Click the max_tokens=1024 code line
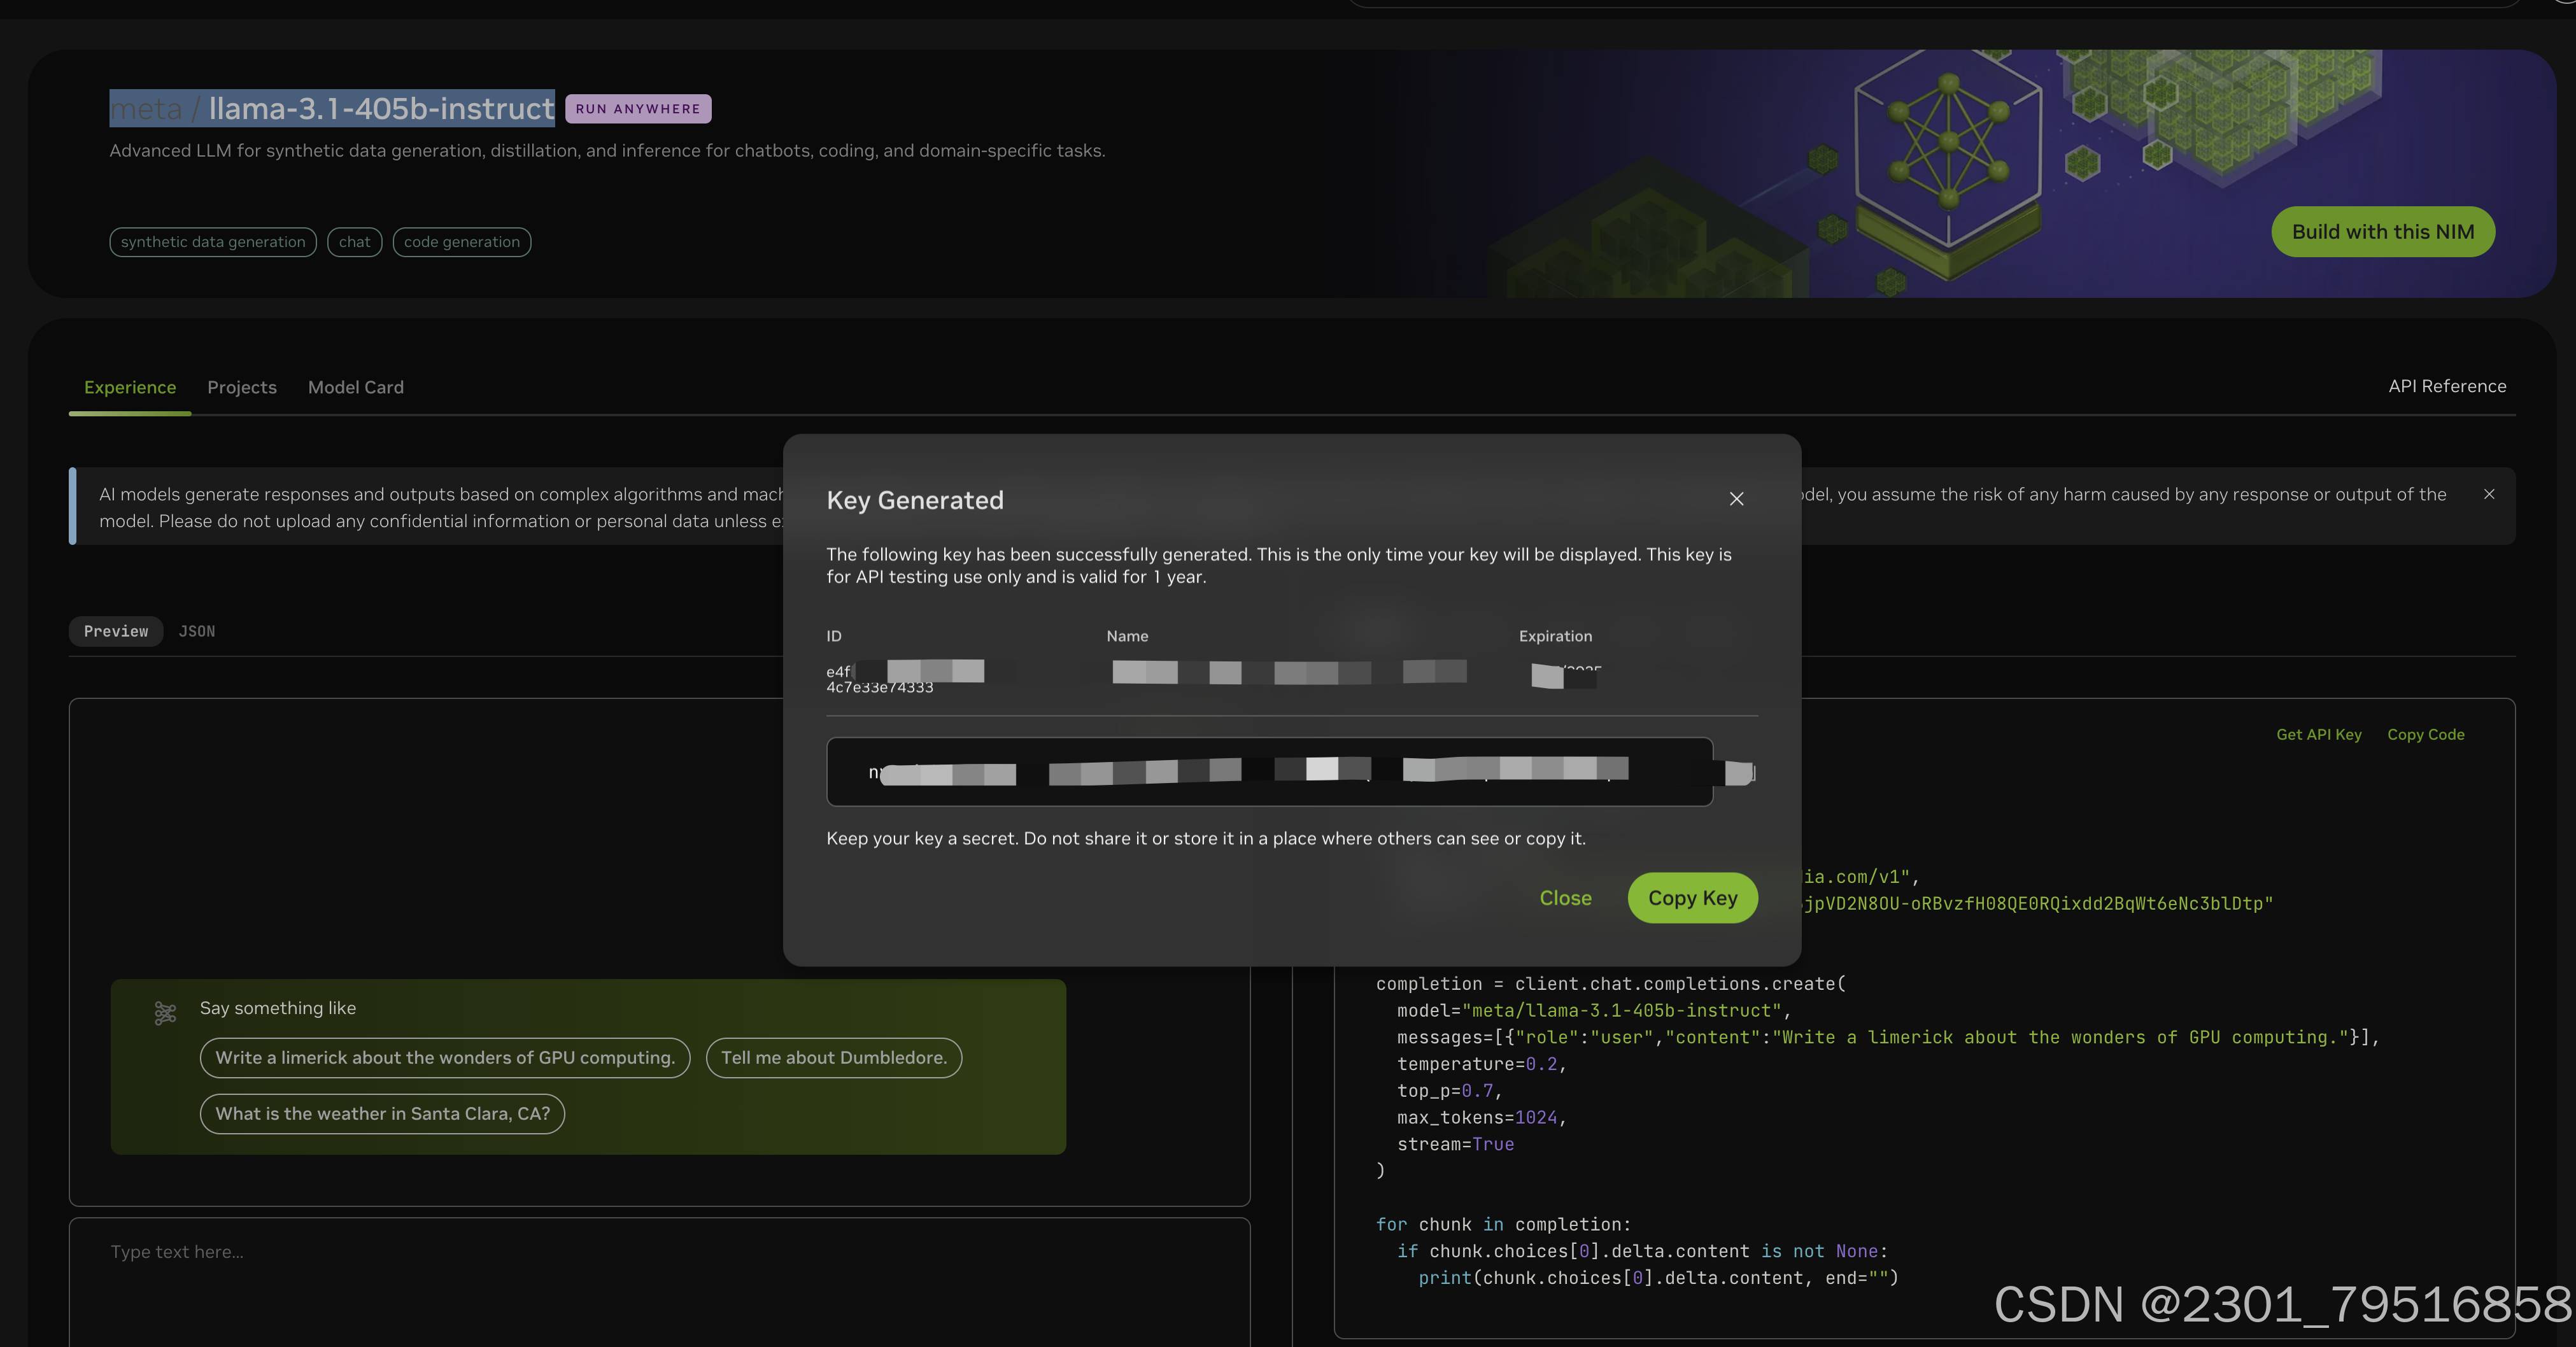 (x=1481, y=1117)
